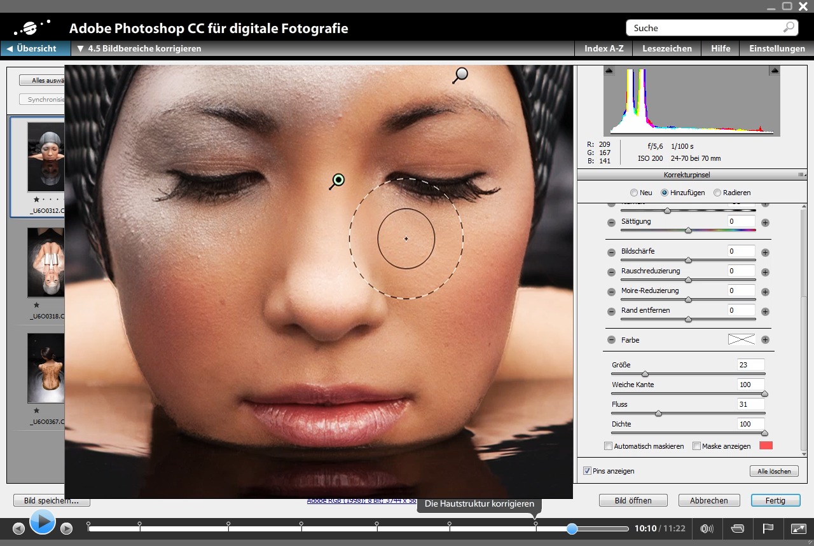
Task: Decrease Moire-Reduzierung with minus icon
Action: (x=611, y=292)
